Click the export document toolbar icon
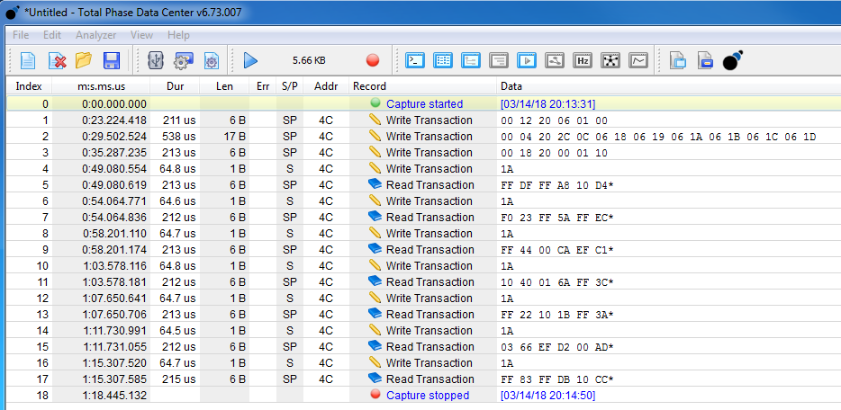The image size is (841, 410). [x=705, y=60]
